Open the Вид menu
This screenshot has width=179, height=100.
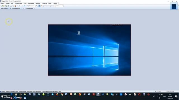12,3
